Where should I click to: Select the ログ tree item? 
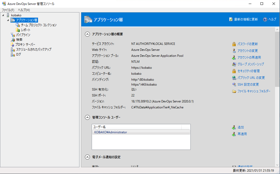click(19, 54)
